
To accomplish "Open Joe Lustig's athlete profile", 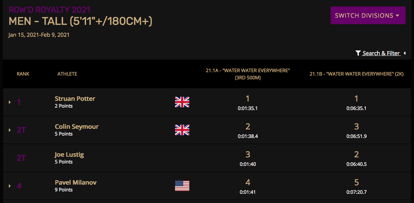I will tap(69, 155).
